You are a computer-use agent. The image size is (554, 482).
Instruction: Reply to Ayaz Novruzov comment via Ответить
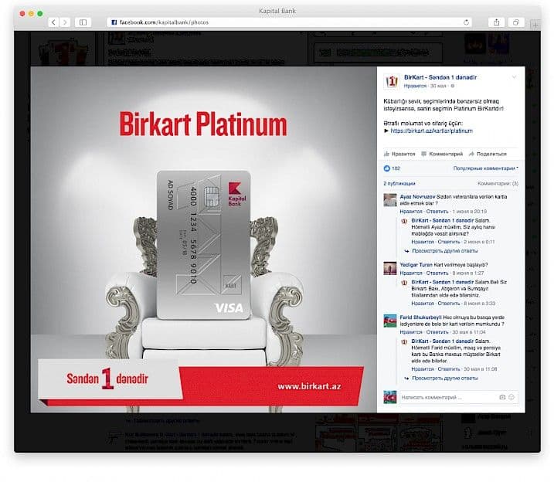[x=437, y=212]
